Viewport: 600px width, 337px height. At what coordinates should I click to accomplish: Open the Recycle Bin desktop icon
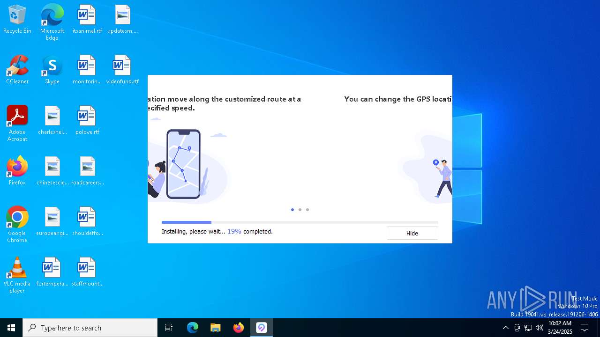[17, 20]
